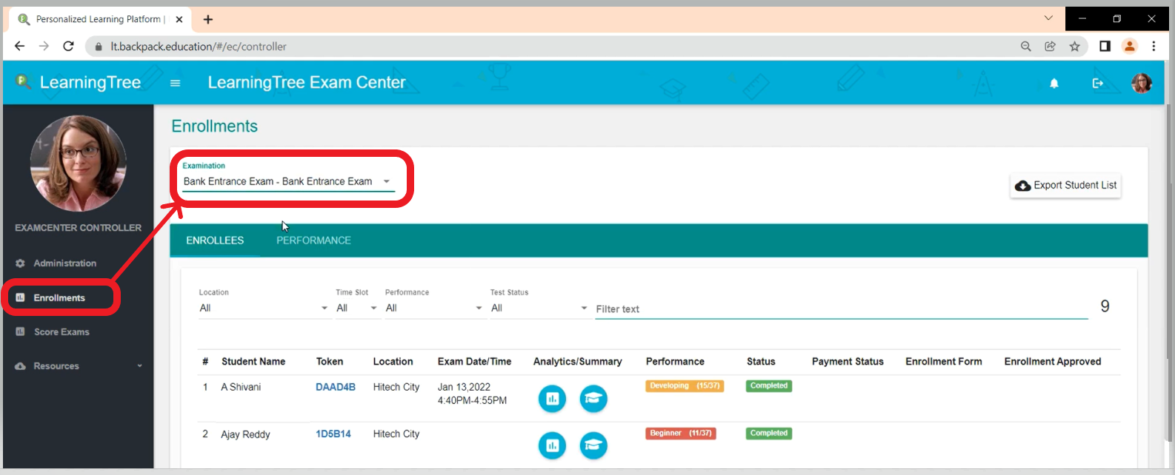
Task: Click the notifications bell icon
Action: coord(1053,84)
